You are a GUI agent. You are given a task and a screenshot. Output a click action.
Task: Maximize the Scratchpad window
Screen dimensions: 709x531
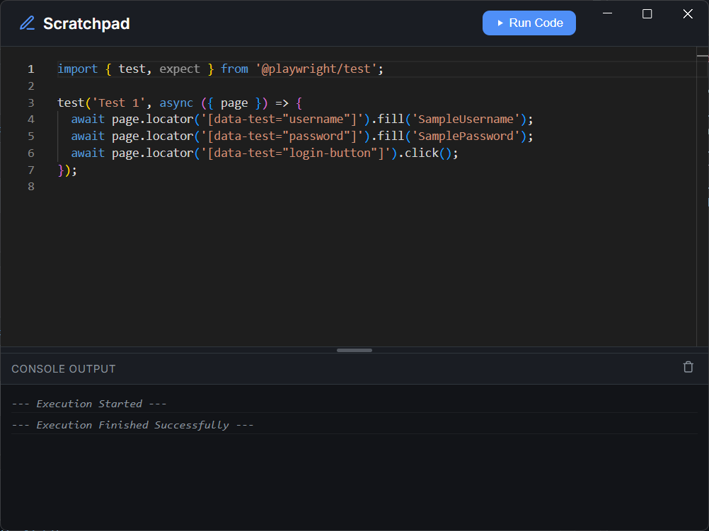pos(647,14)
